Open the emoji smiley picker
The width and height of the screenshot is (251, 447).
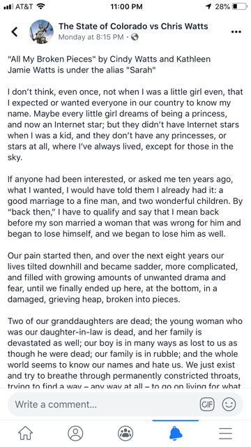tap(229, 404)
